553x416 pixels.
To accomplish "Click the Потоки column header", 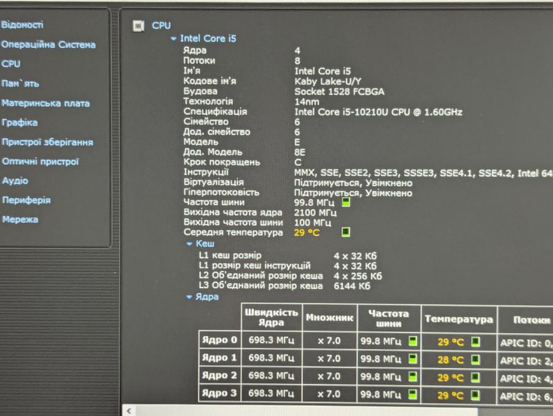I will [532, 320].
